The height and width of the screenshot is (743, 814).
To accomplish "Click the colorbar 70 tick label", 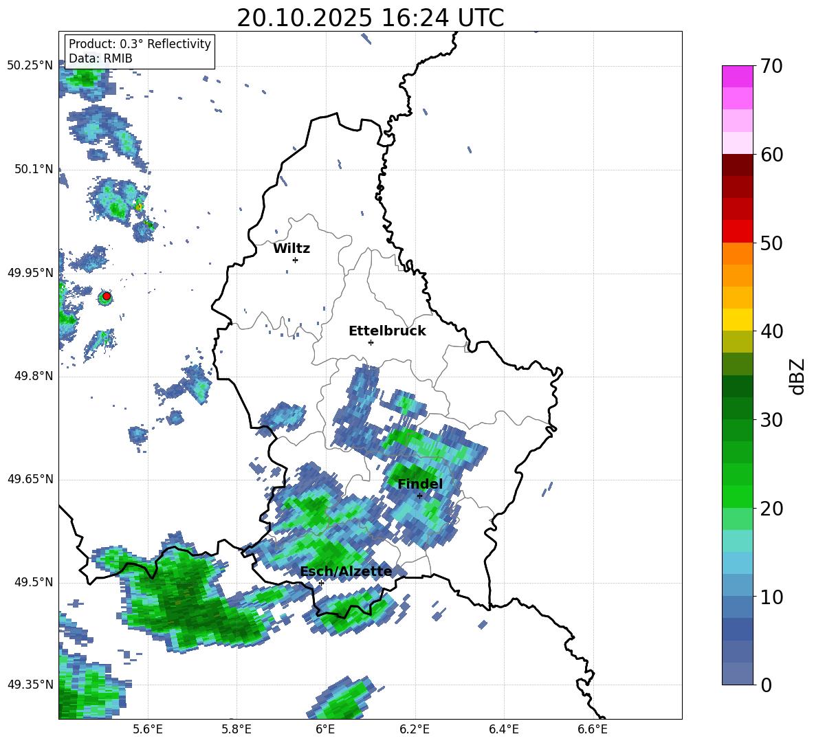I will pos(772,66).
